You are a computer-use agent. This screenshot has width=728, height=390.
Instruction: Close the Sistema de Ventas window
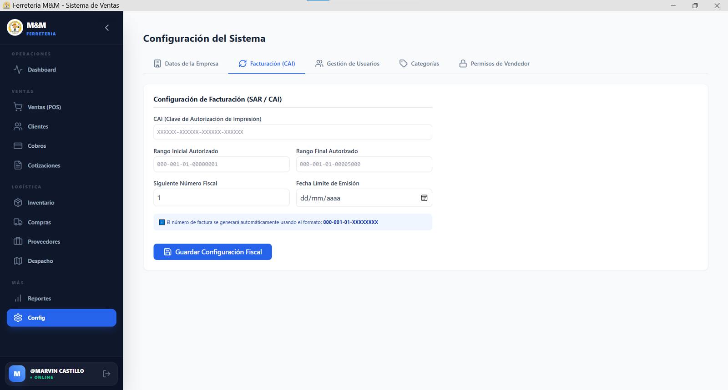click(717, 5)
